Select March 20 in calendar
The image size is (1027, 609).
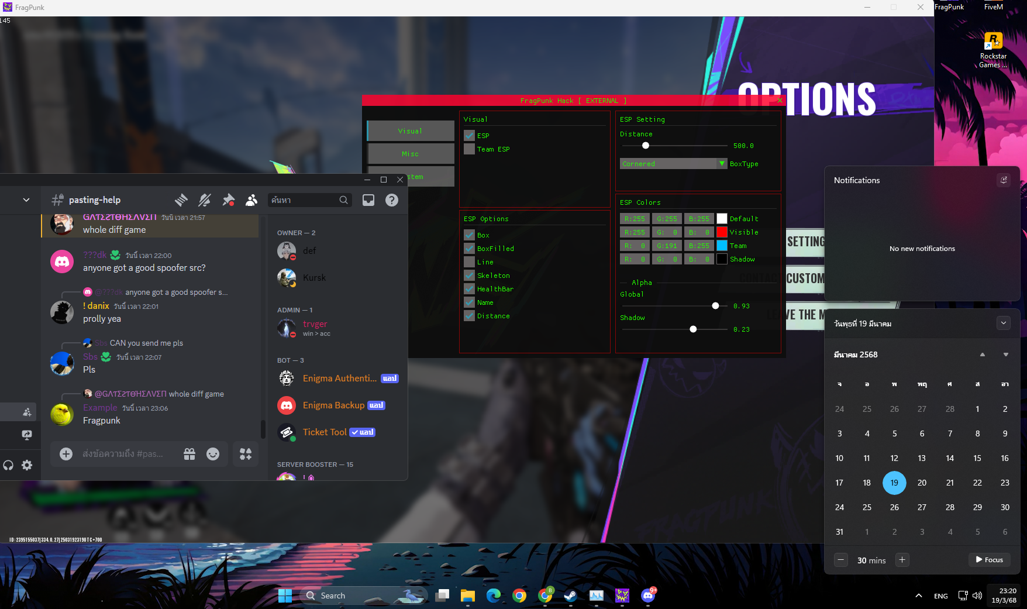[922, 483]
